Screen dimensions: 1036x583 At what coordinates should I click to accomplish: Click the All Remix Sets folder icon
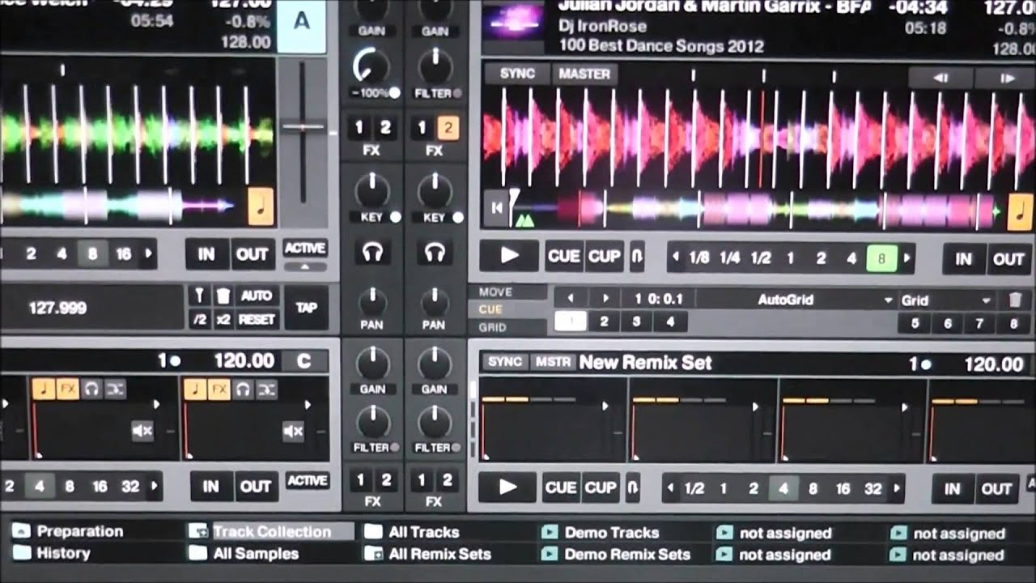[374, 555]
